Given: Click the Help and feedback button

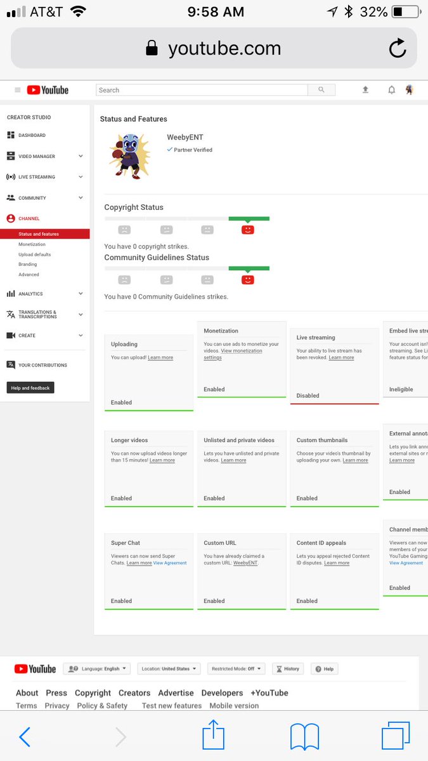Looking at the screenshot, I should click(30, 387).
